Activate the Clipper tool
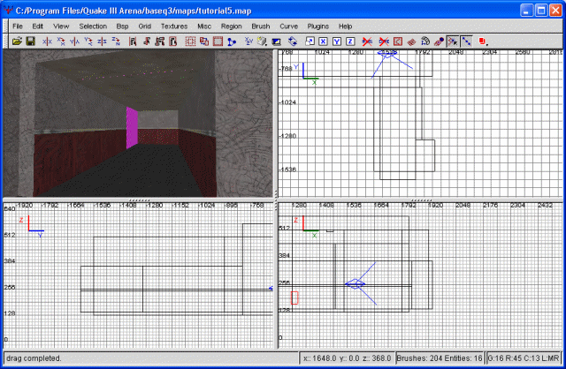Viewport: 566px width, 369px height. click(x=232, y=41)
